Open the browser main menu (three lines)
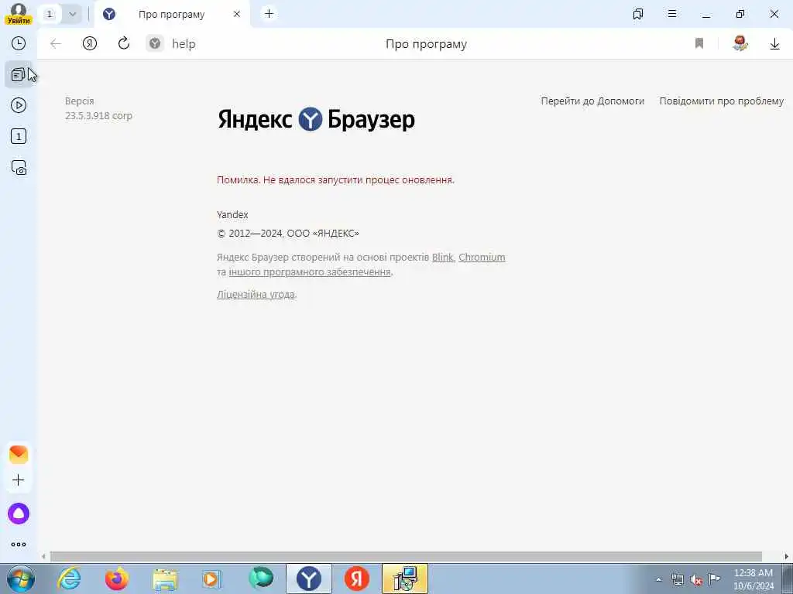The height and width of the screenshot is (594, 793). coord(672,14)
